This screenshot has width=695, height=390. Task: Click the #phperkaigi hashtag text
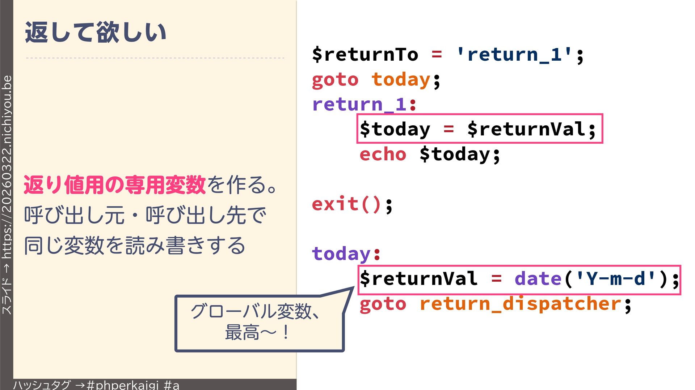click(123, 385)
